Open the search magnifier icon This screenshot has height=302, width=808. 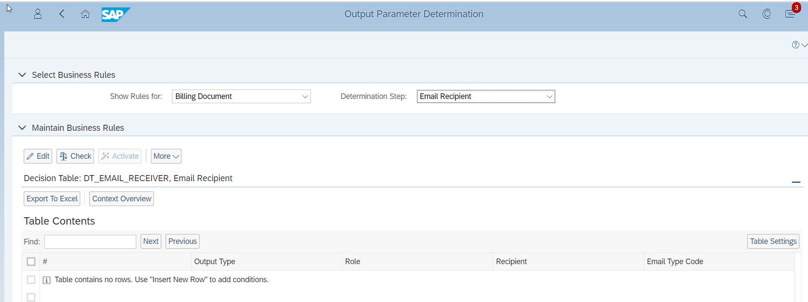[x=742, y=14]
